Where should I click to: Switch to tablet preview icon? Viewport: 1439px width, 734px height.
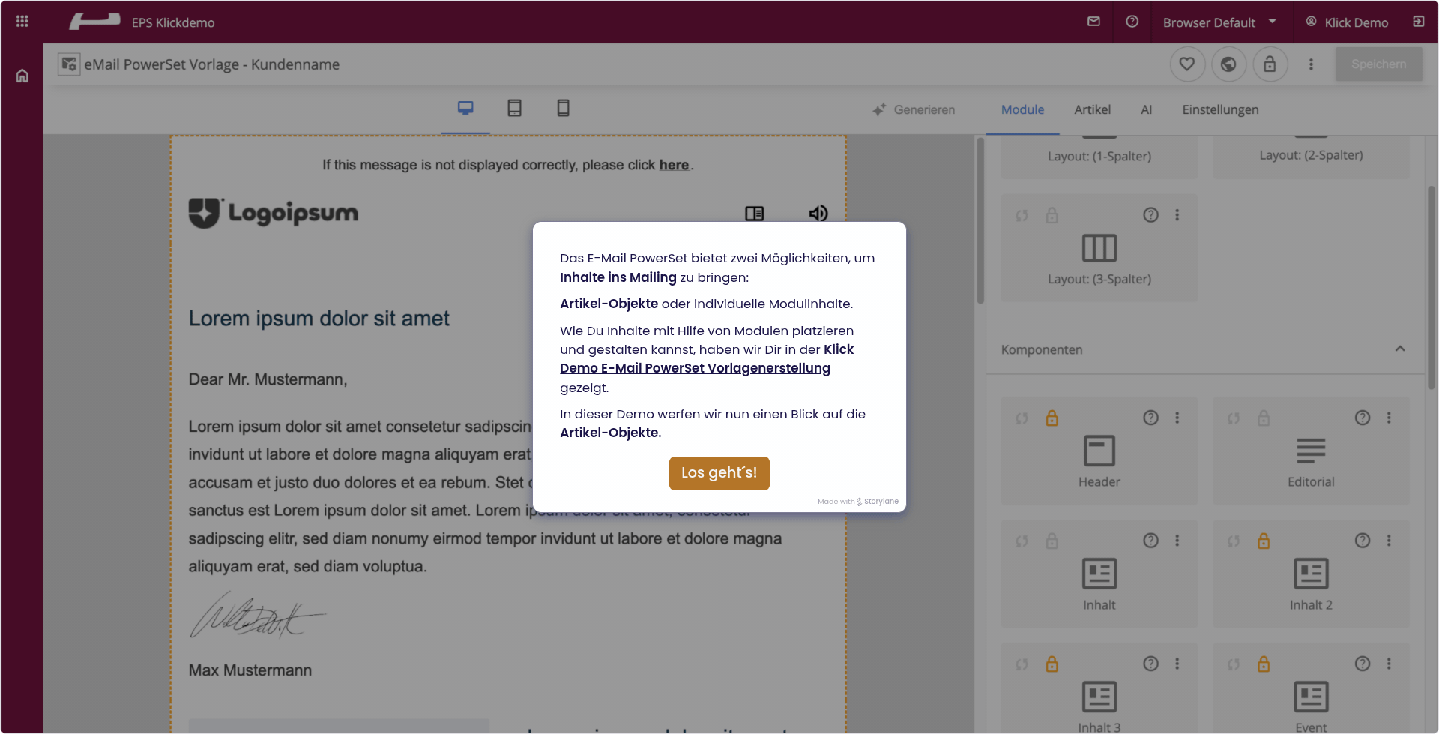pyautogui.click(x=514, y=109)
